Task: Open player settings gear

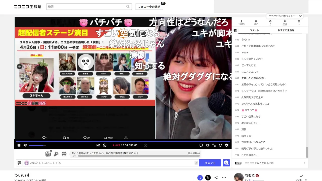Action: tap(227, 145)
